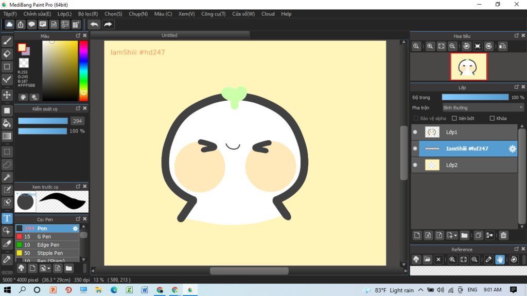The height and width of the screenshot is (296, 527).
Task: Select the Gradient tool
Action: (7, 136)
